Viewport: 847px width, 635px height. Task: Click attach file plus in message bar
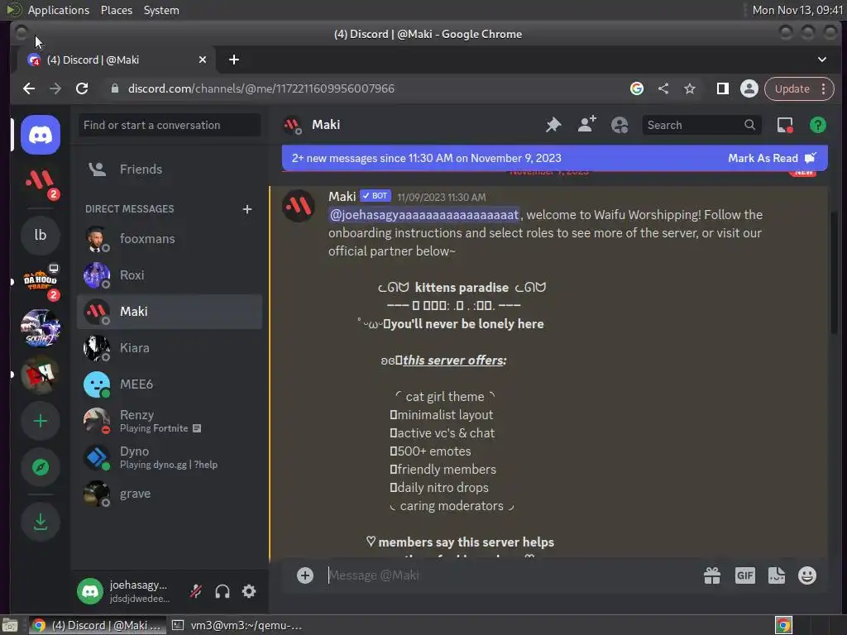point(305,575)
